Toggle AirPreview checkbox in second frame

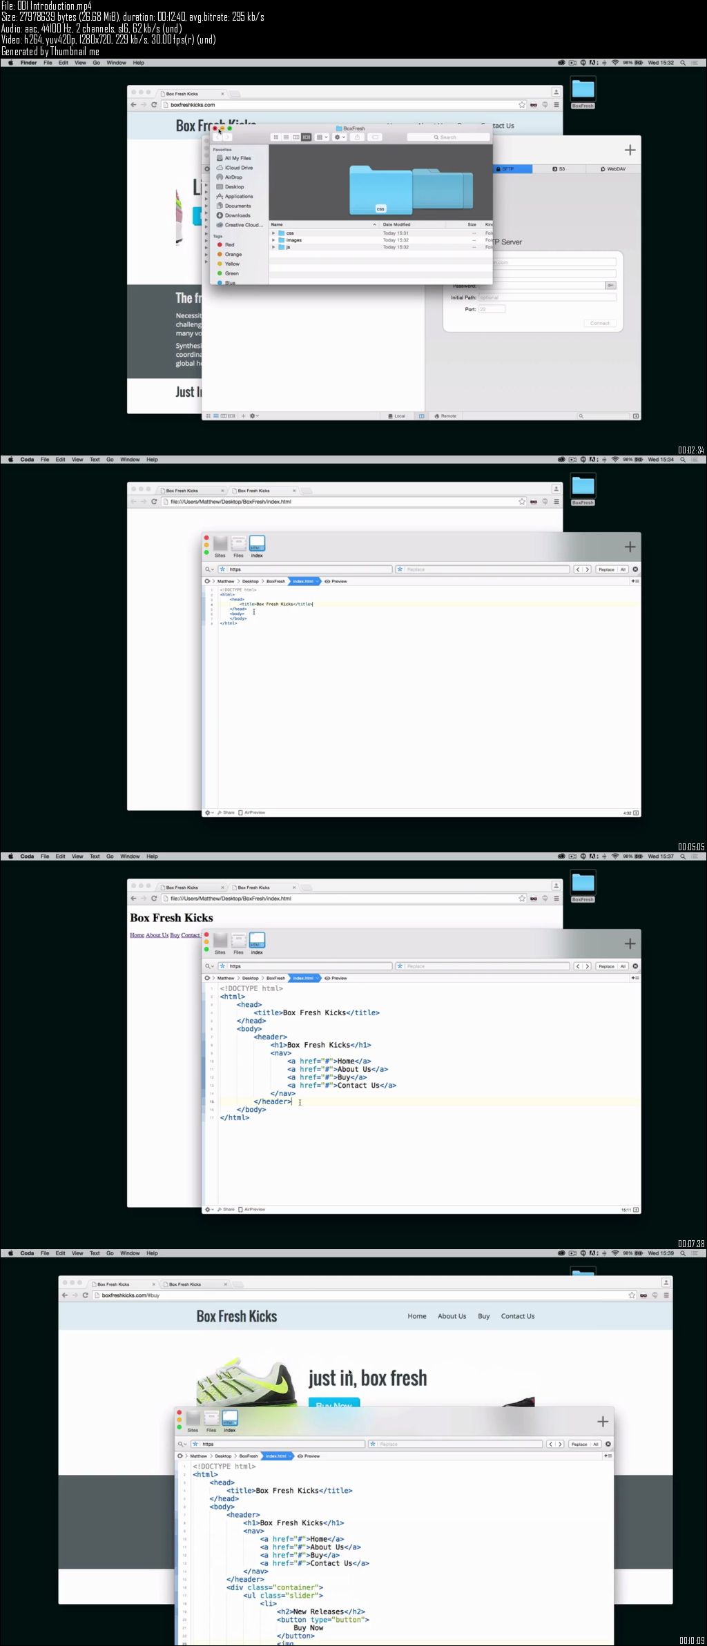tap(251, 812)
